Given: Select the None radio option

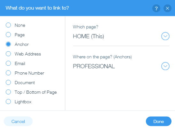Looking at the screenshot, I should (8, 25).
